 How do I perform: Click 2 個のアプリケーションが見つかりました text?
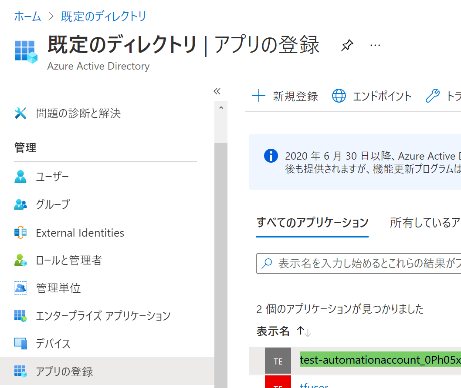pos(340,309)
